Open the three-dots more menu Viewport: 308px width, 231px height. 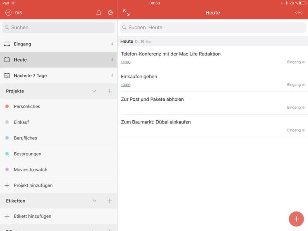299,12
